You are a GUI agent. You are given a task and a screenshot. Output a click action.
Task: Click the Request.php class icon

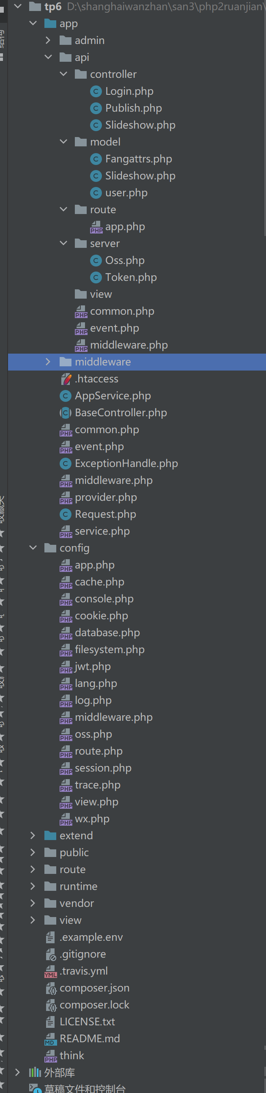pos(66,514)
